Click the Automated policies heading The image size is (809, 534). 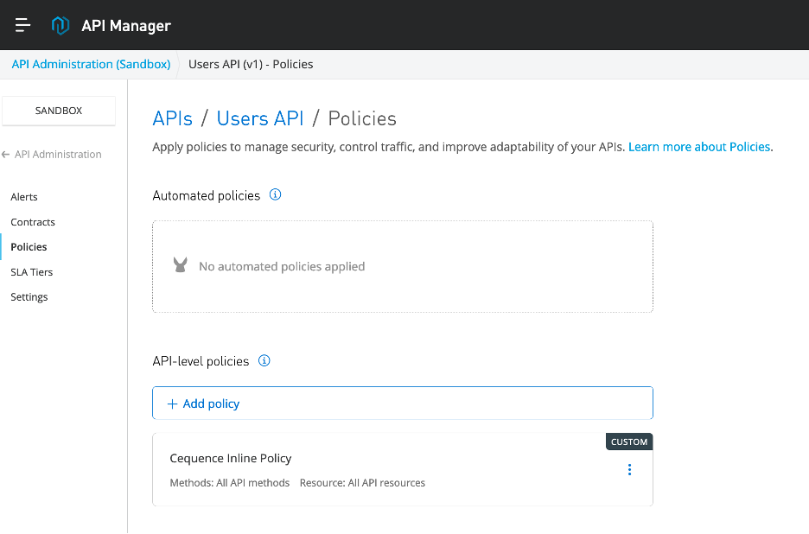[207, 195]
